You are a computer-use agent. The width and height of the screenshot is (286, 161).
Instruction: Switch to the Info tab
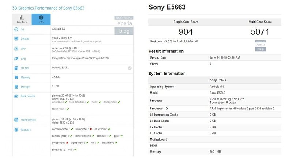[41, 19]
